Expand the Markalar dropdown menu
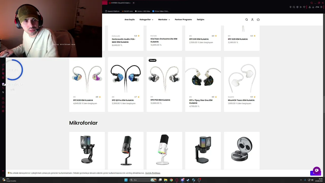 pyautogui.click(x=164, y=20)
